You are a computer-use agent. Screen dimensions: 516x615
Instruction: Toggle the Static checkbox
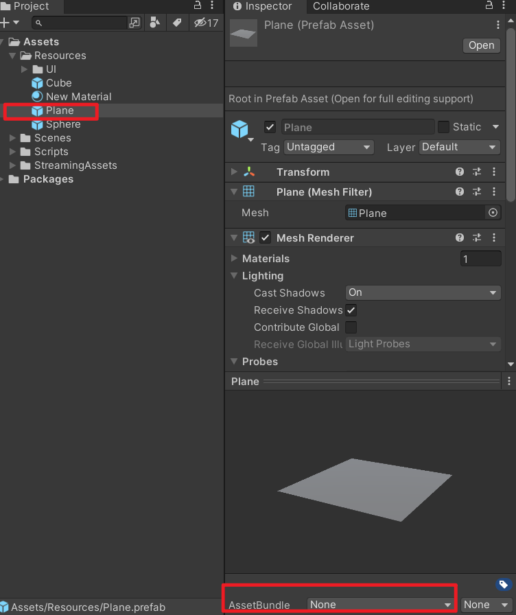[x=443, y=127]
